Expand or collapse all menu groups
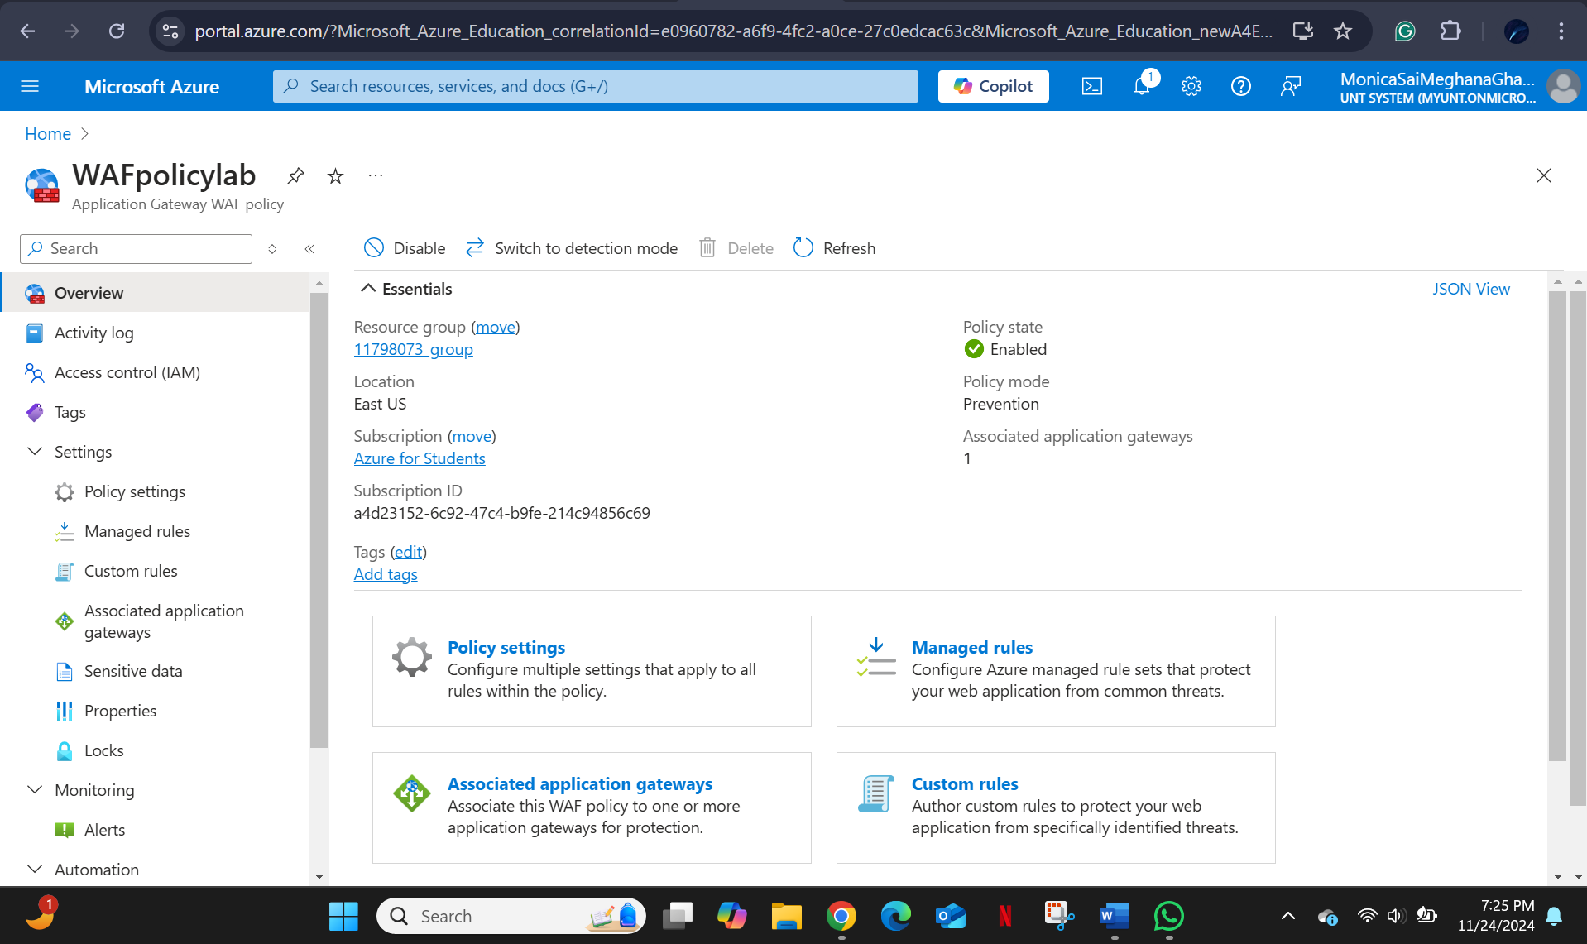 tap(272, 249)
